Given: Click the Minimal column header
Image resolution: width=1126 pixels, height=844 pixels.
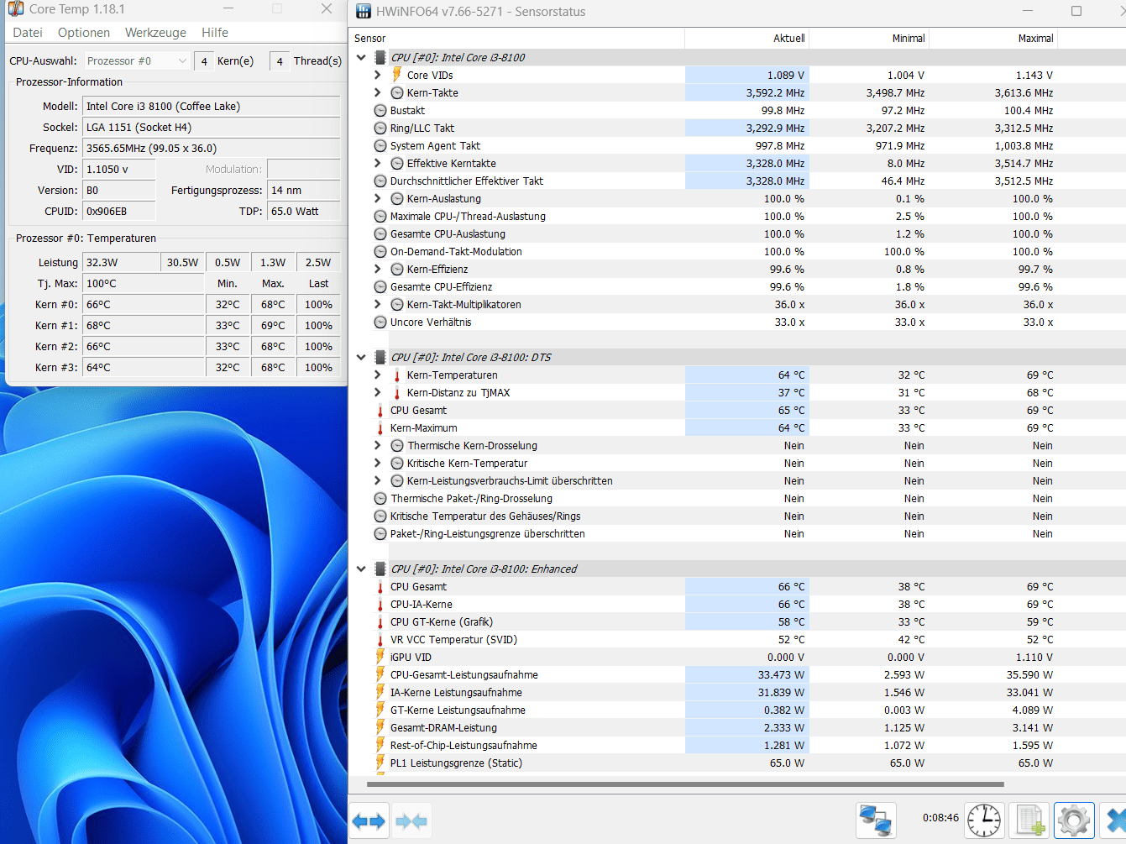Looking at the screenshot, I should click(869, 38).
